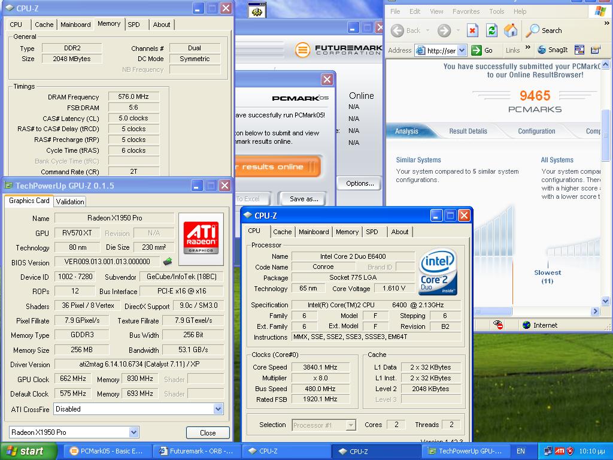Click the TechPowerUp GPU-Z taskbar button

(465, 451)
